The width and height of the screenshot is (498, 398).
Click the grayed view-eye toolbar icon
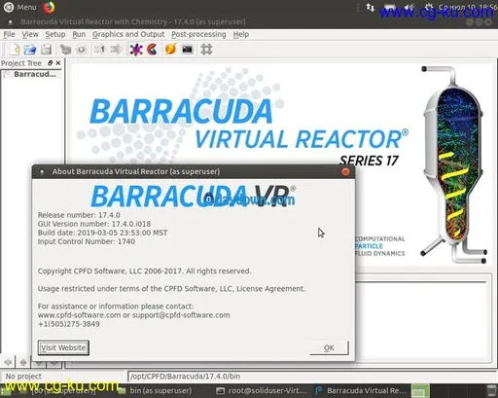(82, 50)
